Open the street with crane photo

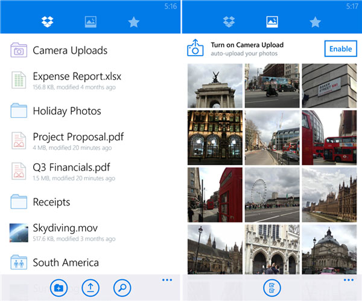272,138
